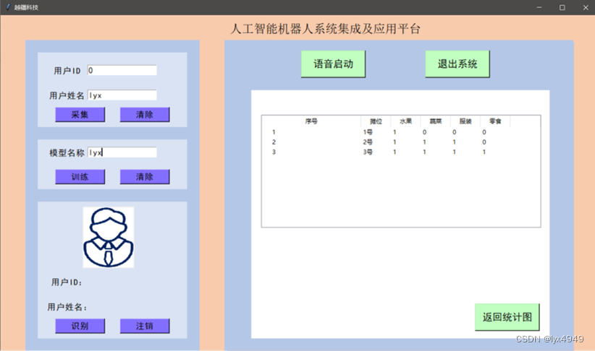Click 清除 next to 采集
The image size is (595, 351).
point(145,115)
